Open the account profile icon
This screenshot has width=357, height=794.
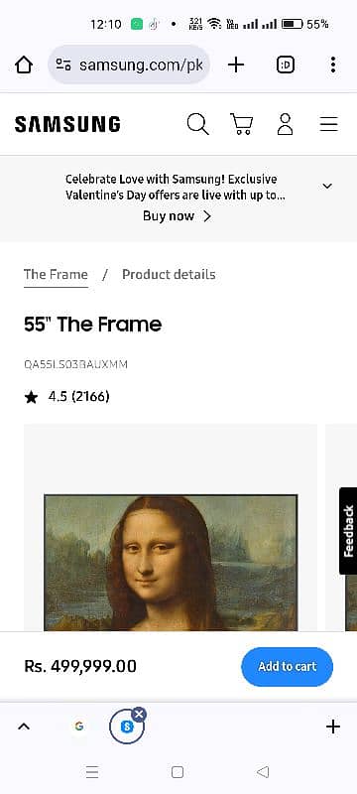[286, 124]
